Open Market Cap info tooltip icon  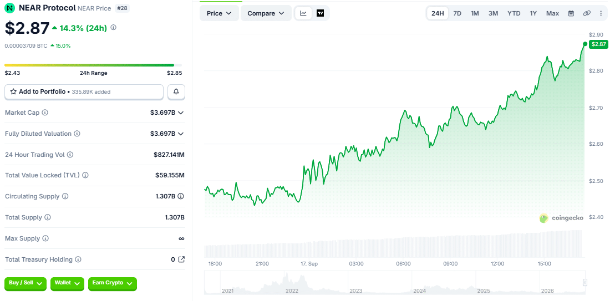point(45,113)
